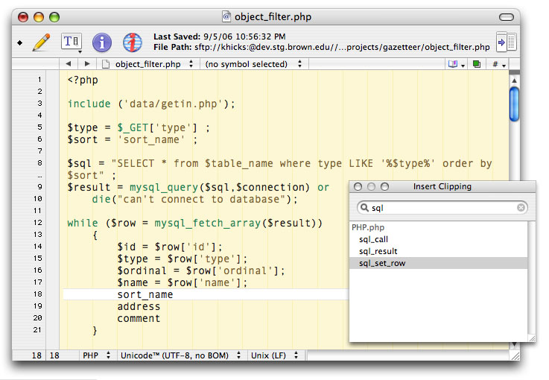Click the magnifying glass search icon

364,208
